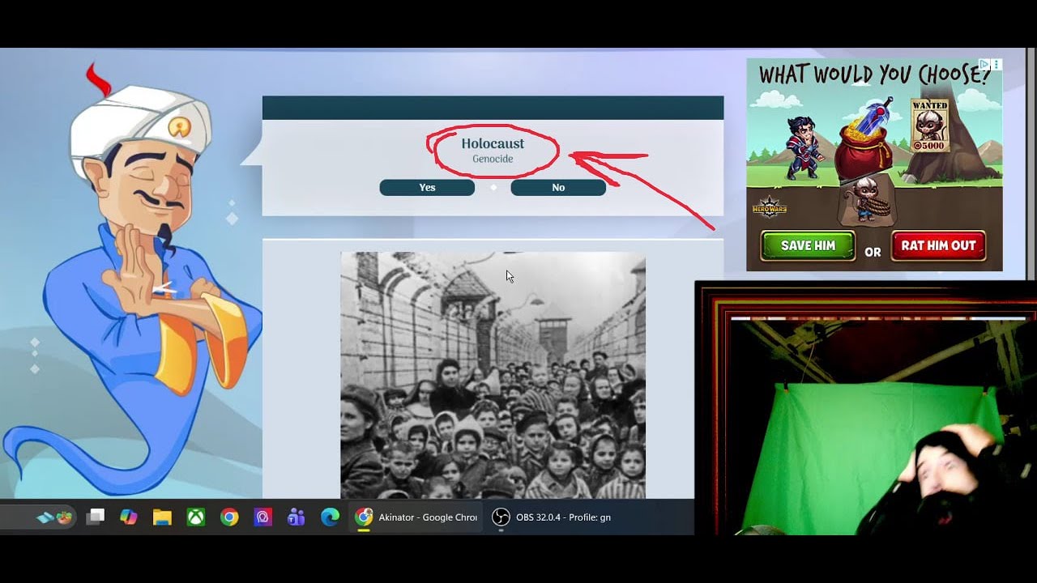Open the purple app icon beside Chrome
This screenshot has width=1037, height=583.
coord(262,517)
